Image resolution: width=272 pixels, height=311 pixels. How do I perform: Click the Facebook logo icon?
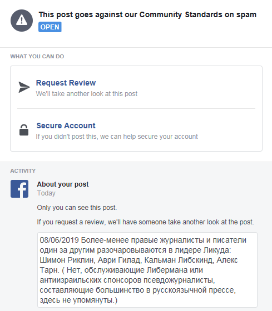pyautogui.click(x=19, y=189)
